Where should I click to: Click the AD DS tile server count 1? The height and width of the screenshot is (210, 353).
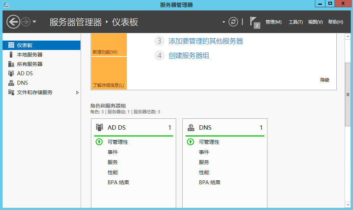coord(170,127)
